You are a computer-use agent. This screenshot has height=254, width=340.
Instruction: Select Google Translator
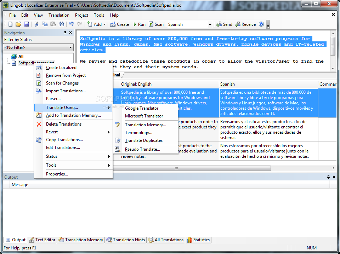[145, 108]
